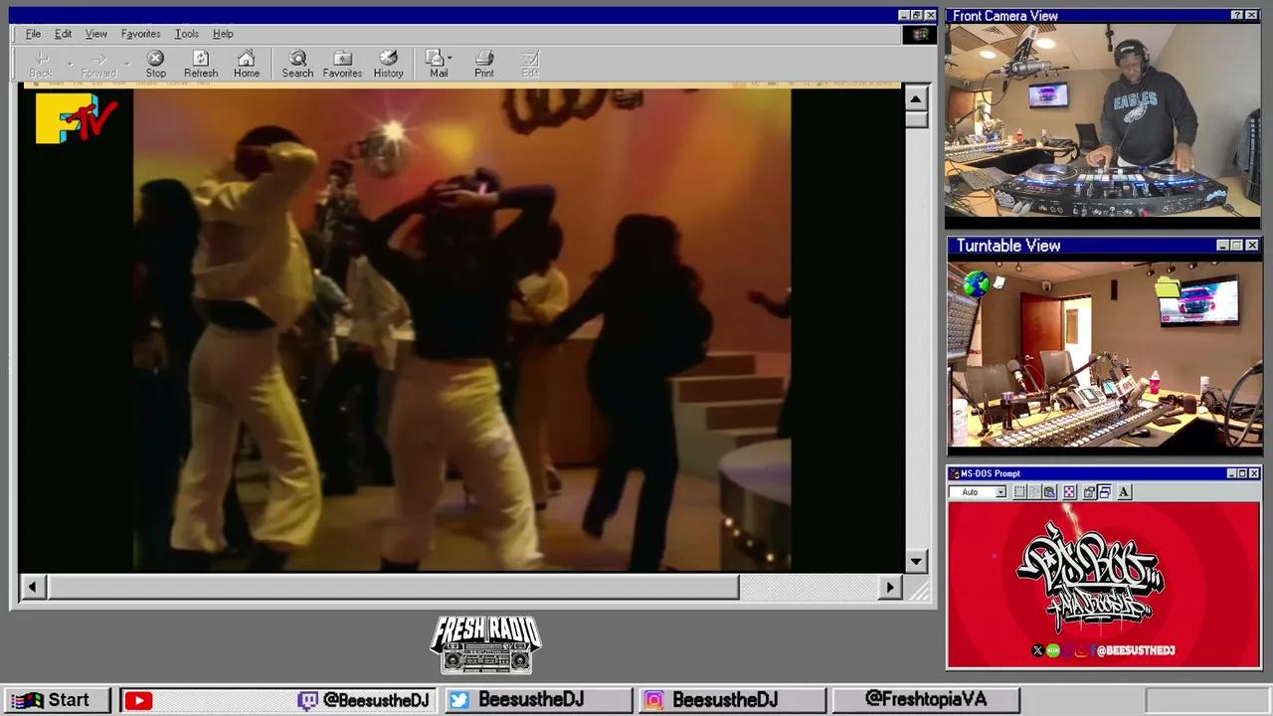The image size is (1273, 716).
Task: Open the Favorites toolbar button
Action: (x=342, y=64)
